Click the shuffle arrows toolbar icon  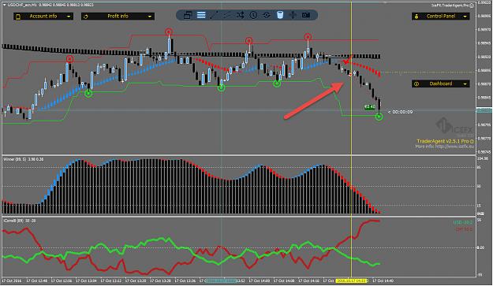[241, 15]
